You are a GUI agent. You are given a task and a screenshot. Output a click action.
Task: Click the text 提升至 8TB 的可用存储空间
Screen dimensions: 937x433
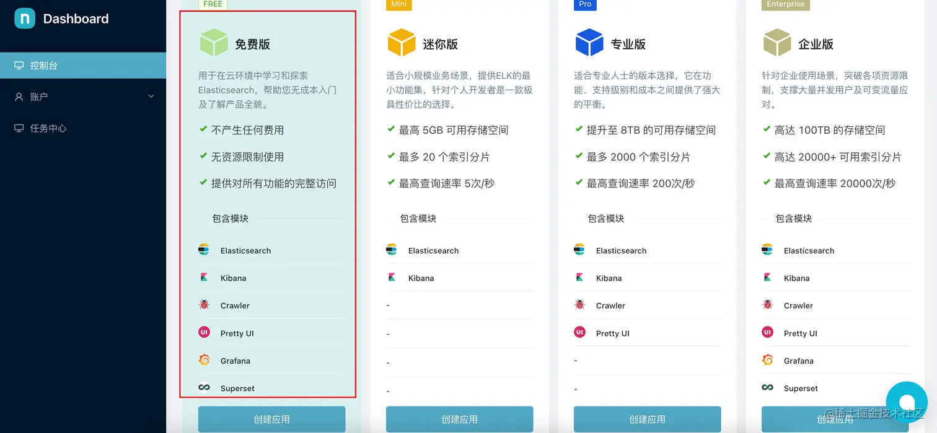click(x=651, y=130)
